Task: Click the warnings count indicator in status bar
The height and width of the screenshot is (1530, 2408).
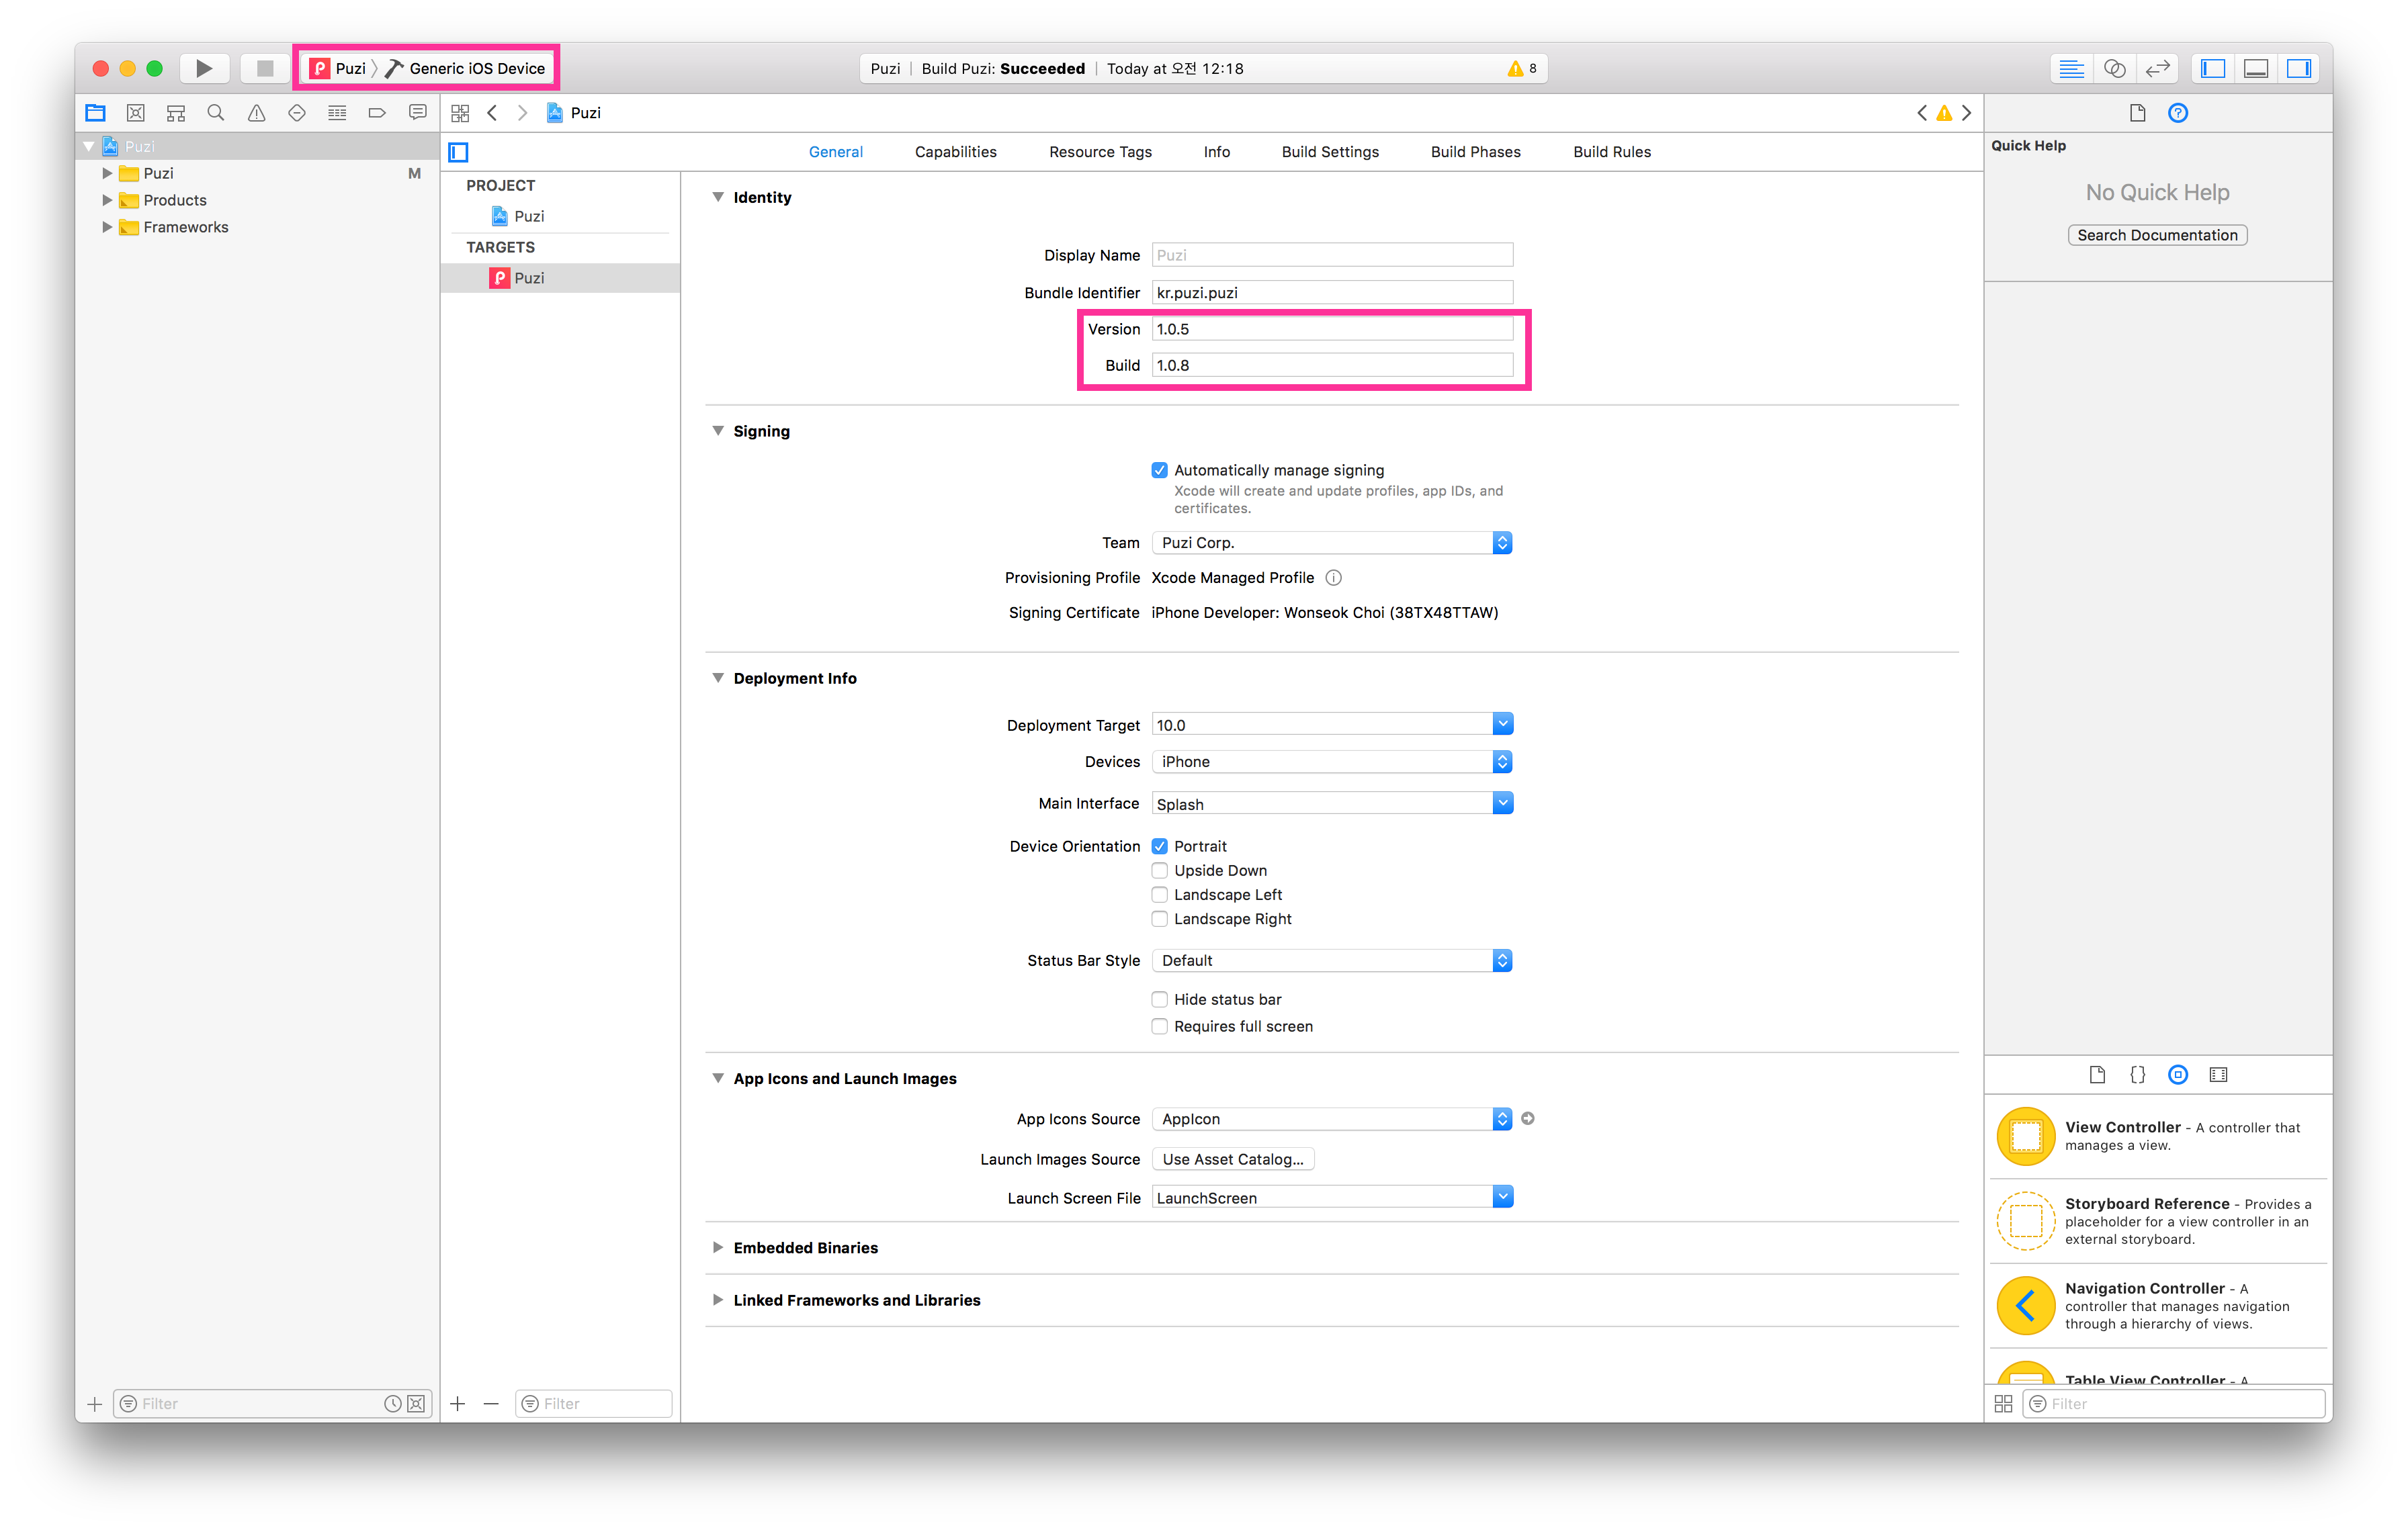Action: [x=1522, y=68]
